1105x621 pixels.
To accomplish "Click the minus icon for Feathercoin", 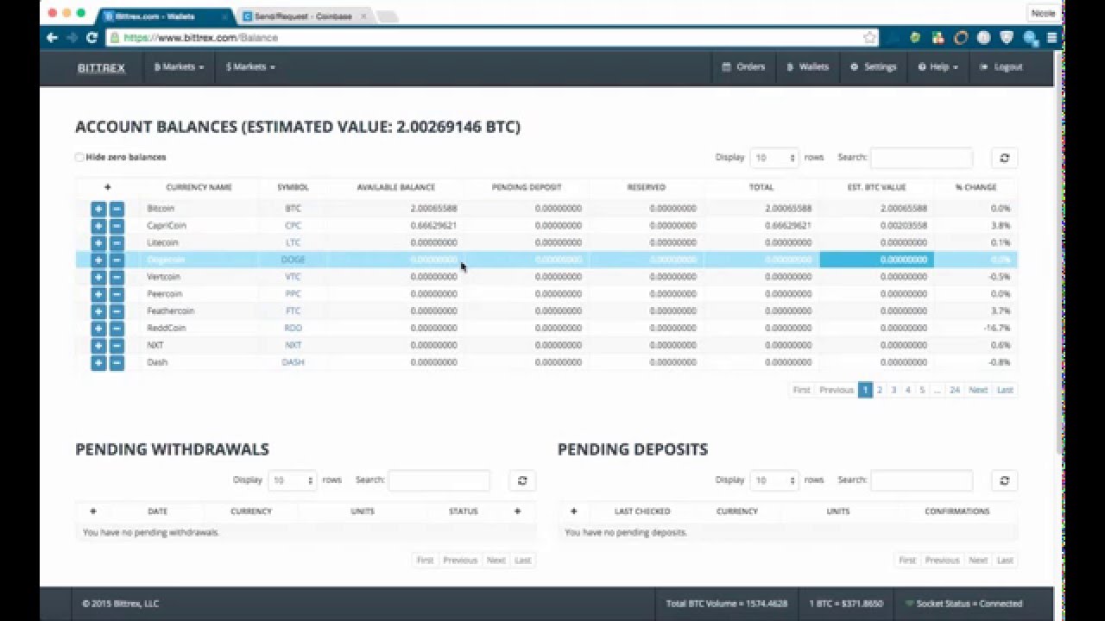I will pos(117,311).
